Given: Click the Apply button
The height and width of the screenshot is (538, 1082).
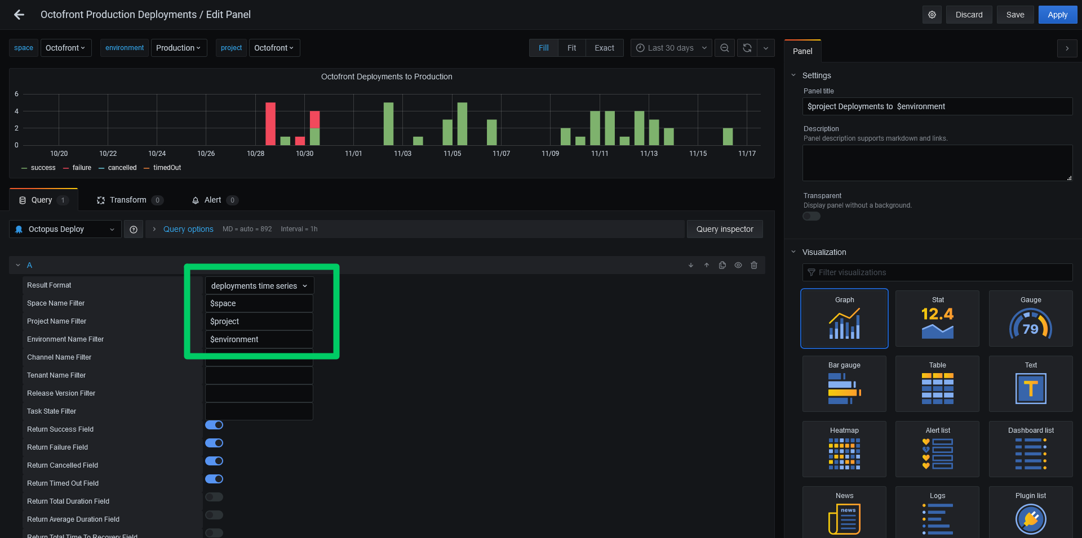Looking at the screenshot, I should (1057, 15).
